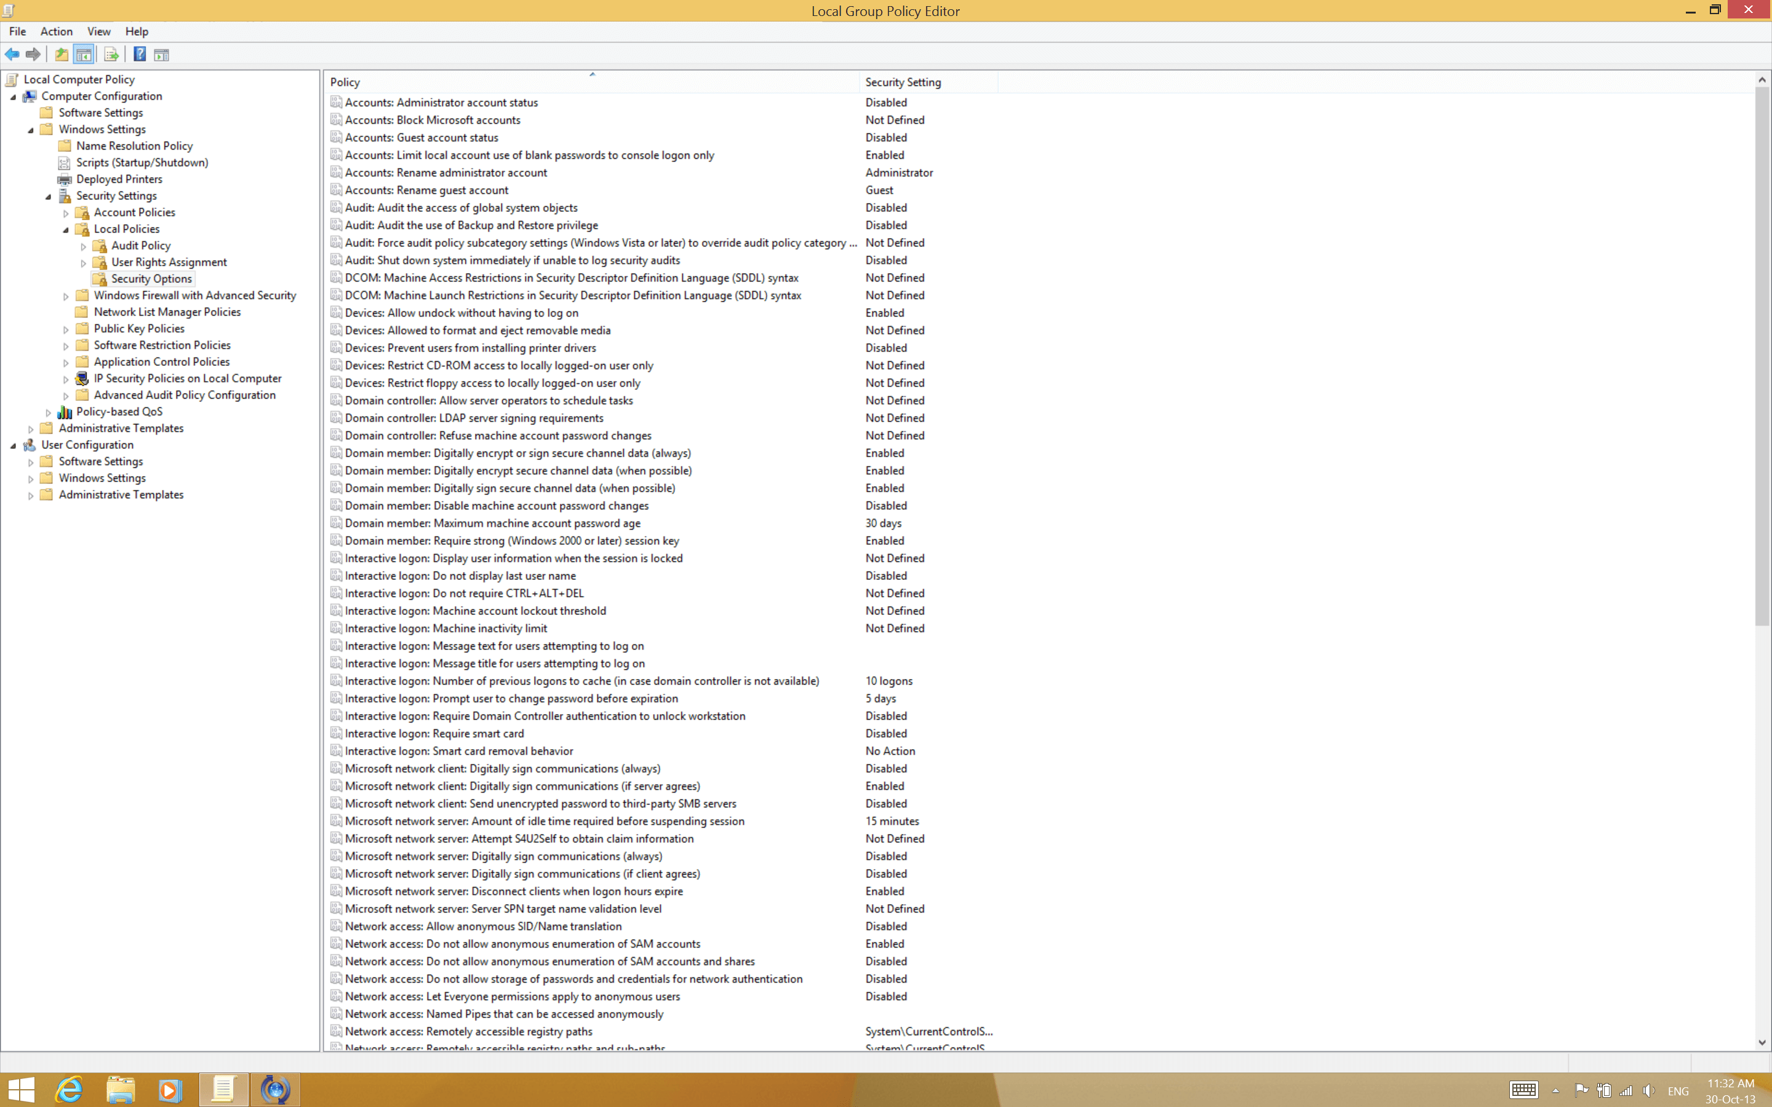Open Help from the blue question mark icon
Viewport: 1772px width, 1107px height.
click(140, 54)
